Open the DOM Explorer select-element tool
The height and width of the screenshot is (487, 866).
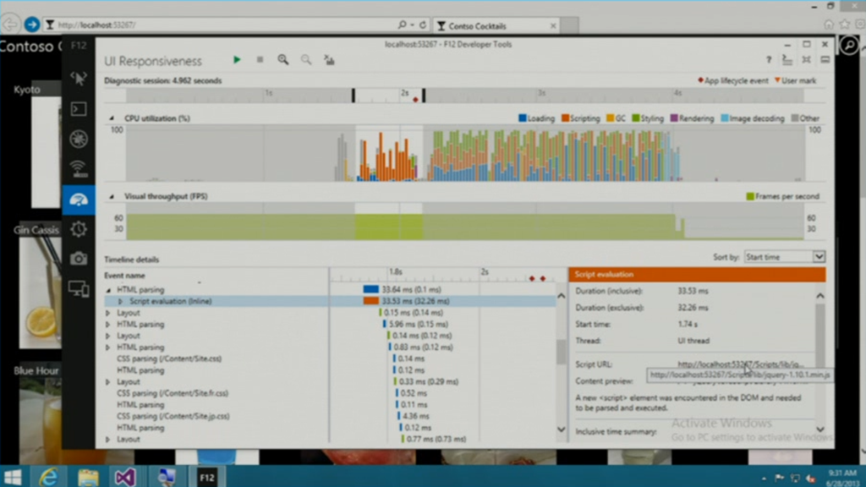point(79,78)
